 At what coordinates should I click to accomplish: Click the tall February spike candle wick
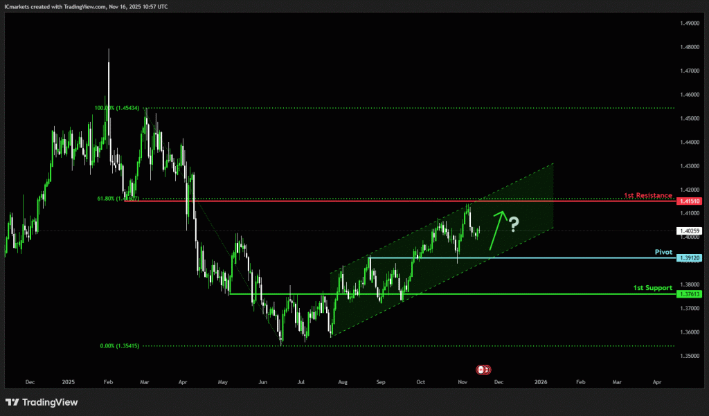(109, 69)
